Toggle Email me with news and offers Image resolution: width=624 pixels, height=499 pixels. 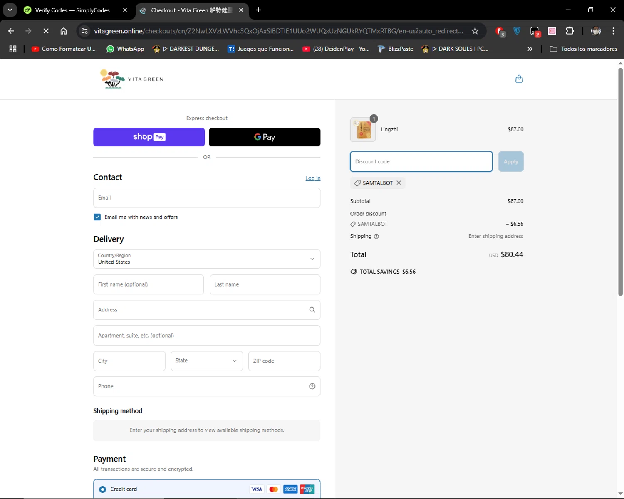tap(97, 217)
